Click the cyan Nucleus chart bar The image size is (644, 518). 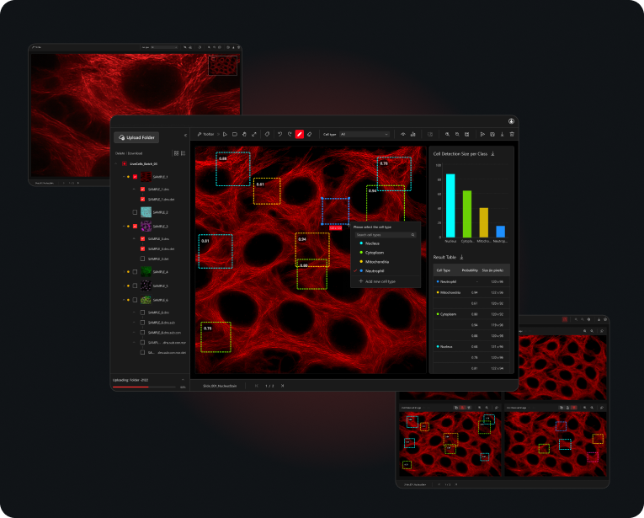point(450,206)
